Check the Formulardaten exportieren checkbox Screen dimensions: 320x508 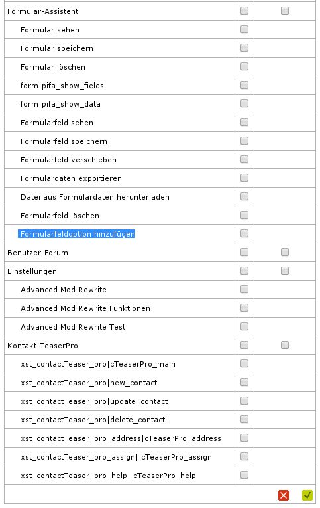(244, 178)
